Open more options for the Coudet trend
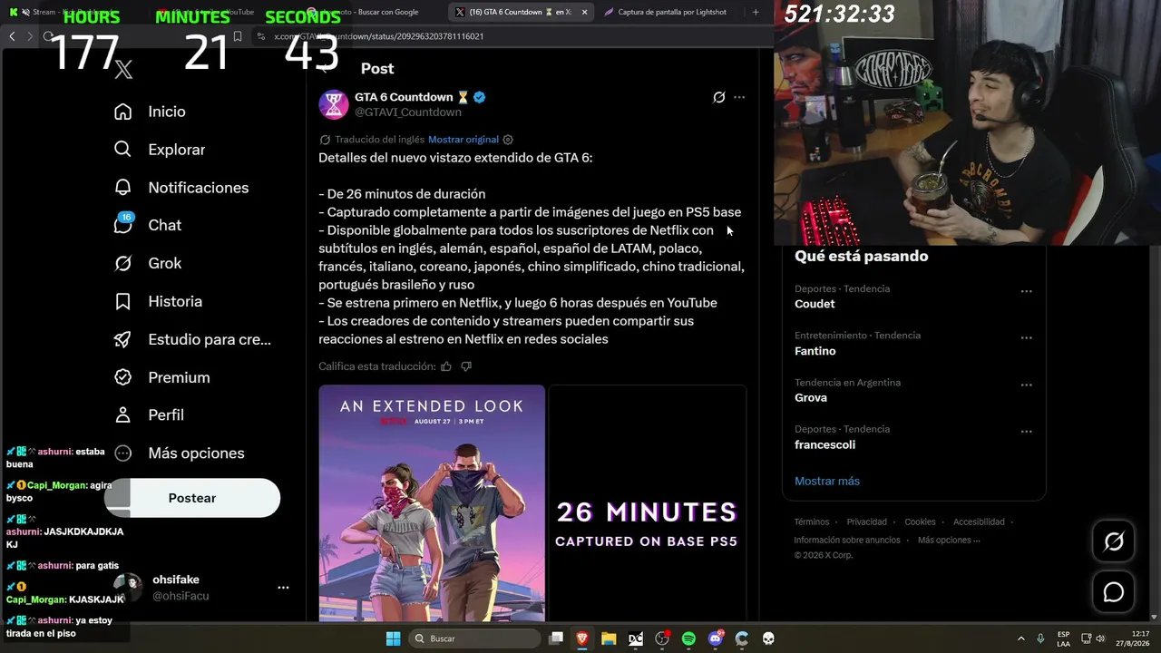The width and height of the screenshot is (1161, 653). pos(1027,291)
